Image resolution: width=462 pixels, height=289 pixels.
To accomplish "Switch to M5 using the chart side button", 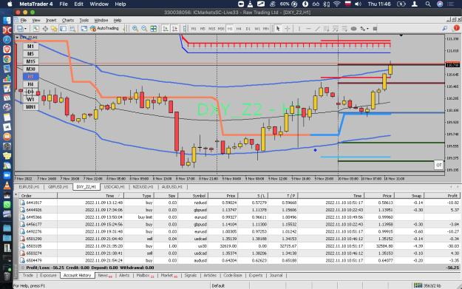I will click(x=30, y=54).
